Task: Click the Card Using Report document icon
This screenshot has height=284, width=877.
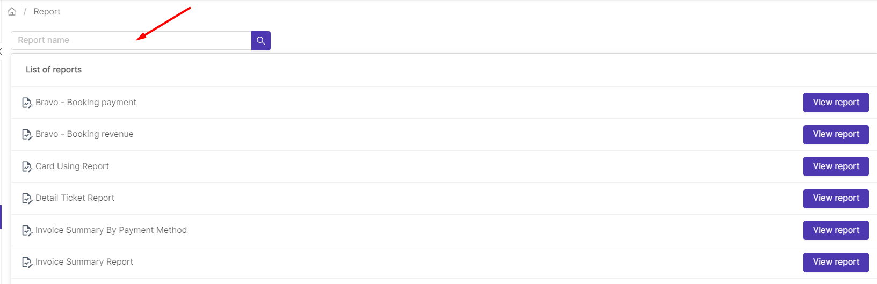Action: pos(27,166)
